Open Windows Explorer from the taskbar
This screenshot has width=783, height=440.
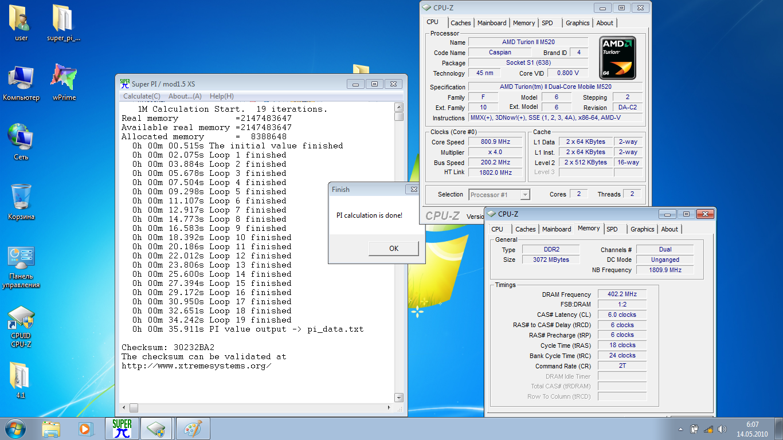(51, 429)
